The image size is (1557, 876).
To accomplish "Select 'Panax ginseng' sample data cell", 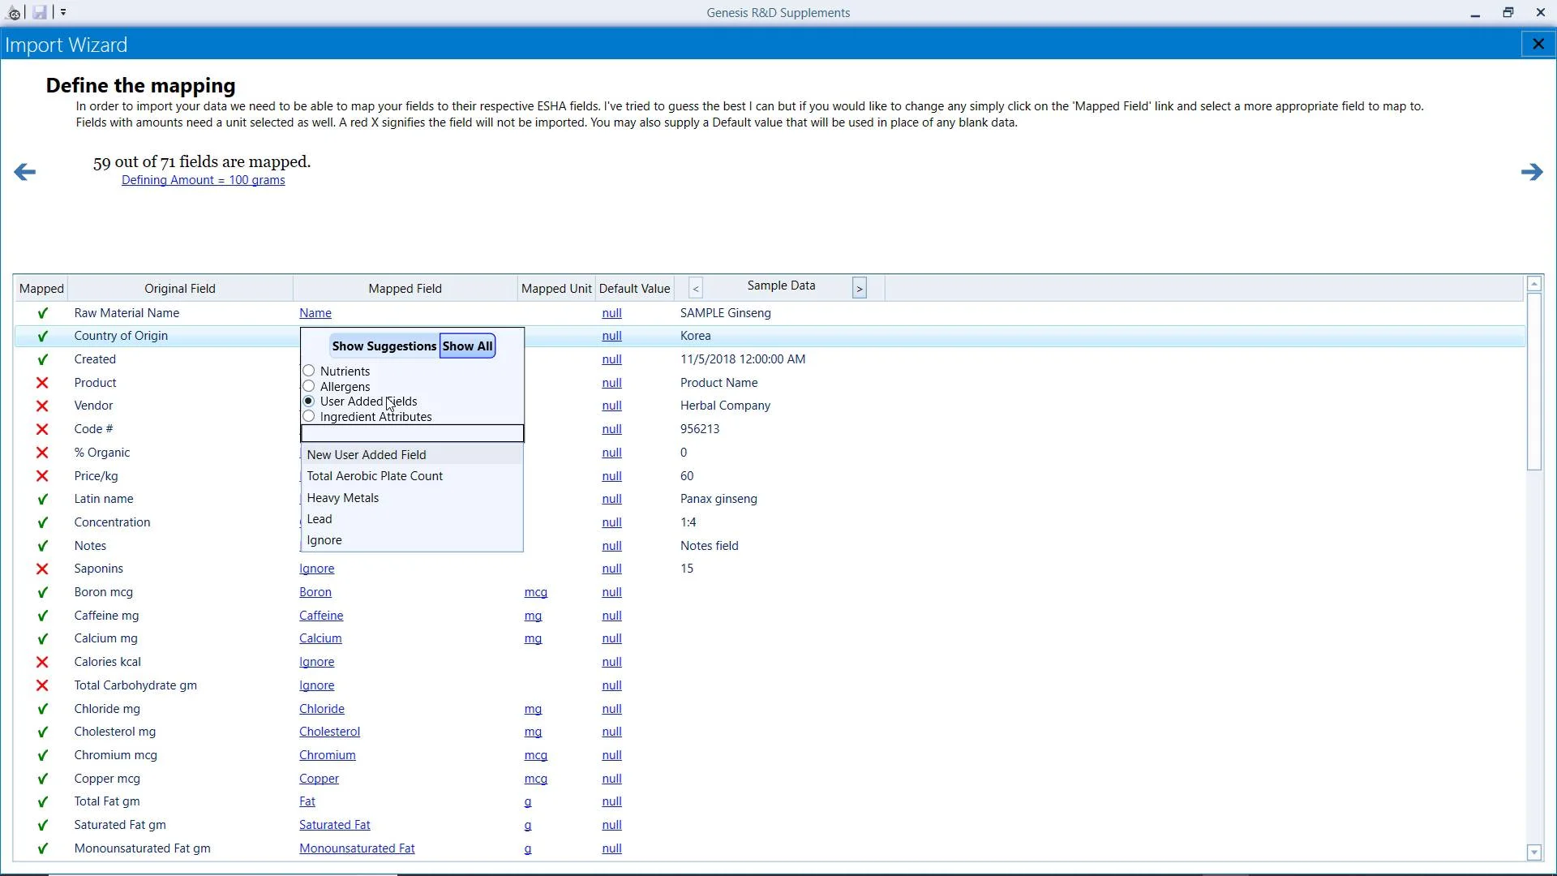I will coord(718,499).
